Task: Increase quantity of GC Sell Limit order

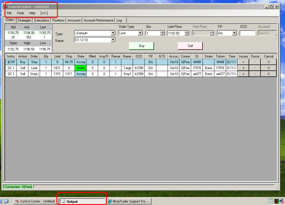Action: (x=243, y=68)
